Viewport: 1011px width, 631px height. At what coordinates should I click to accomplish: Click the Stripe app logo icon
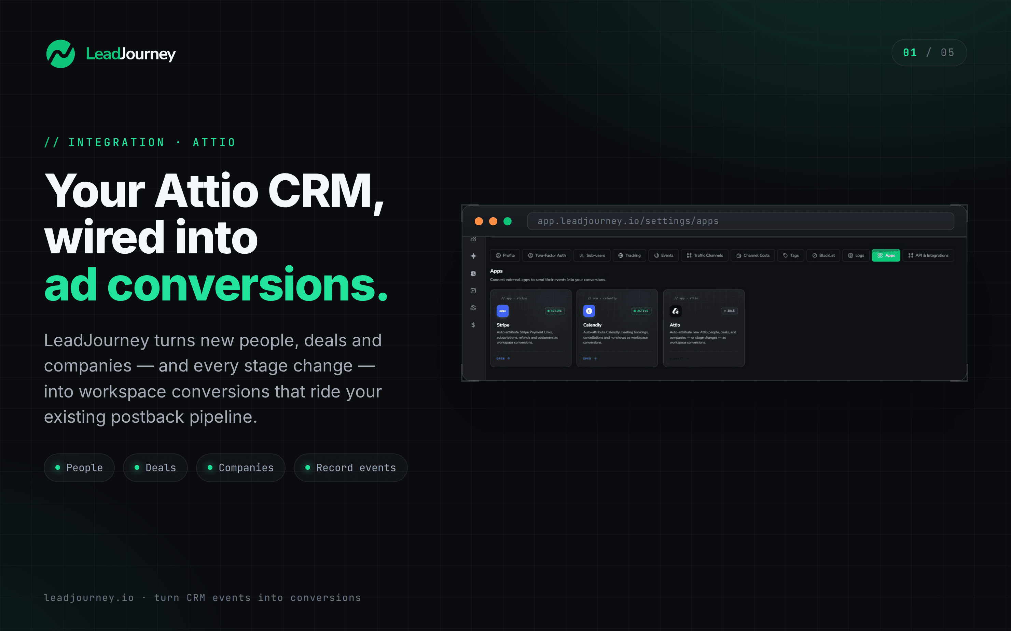click(502, 311)
